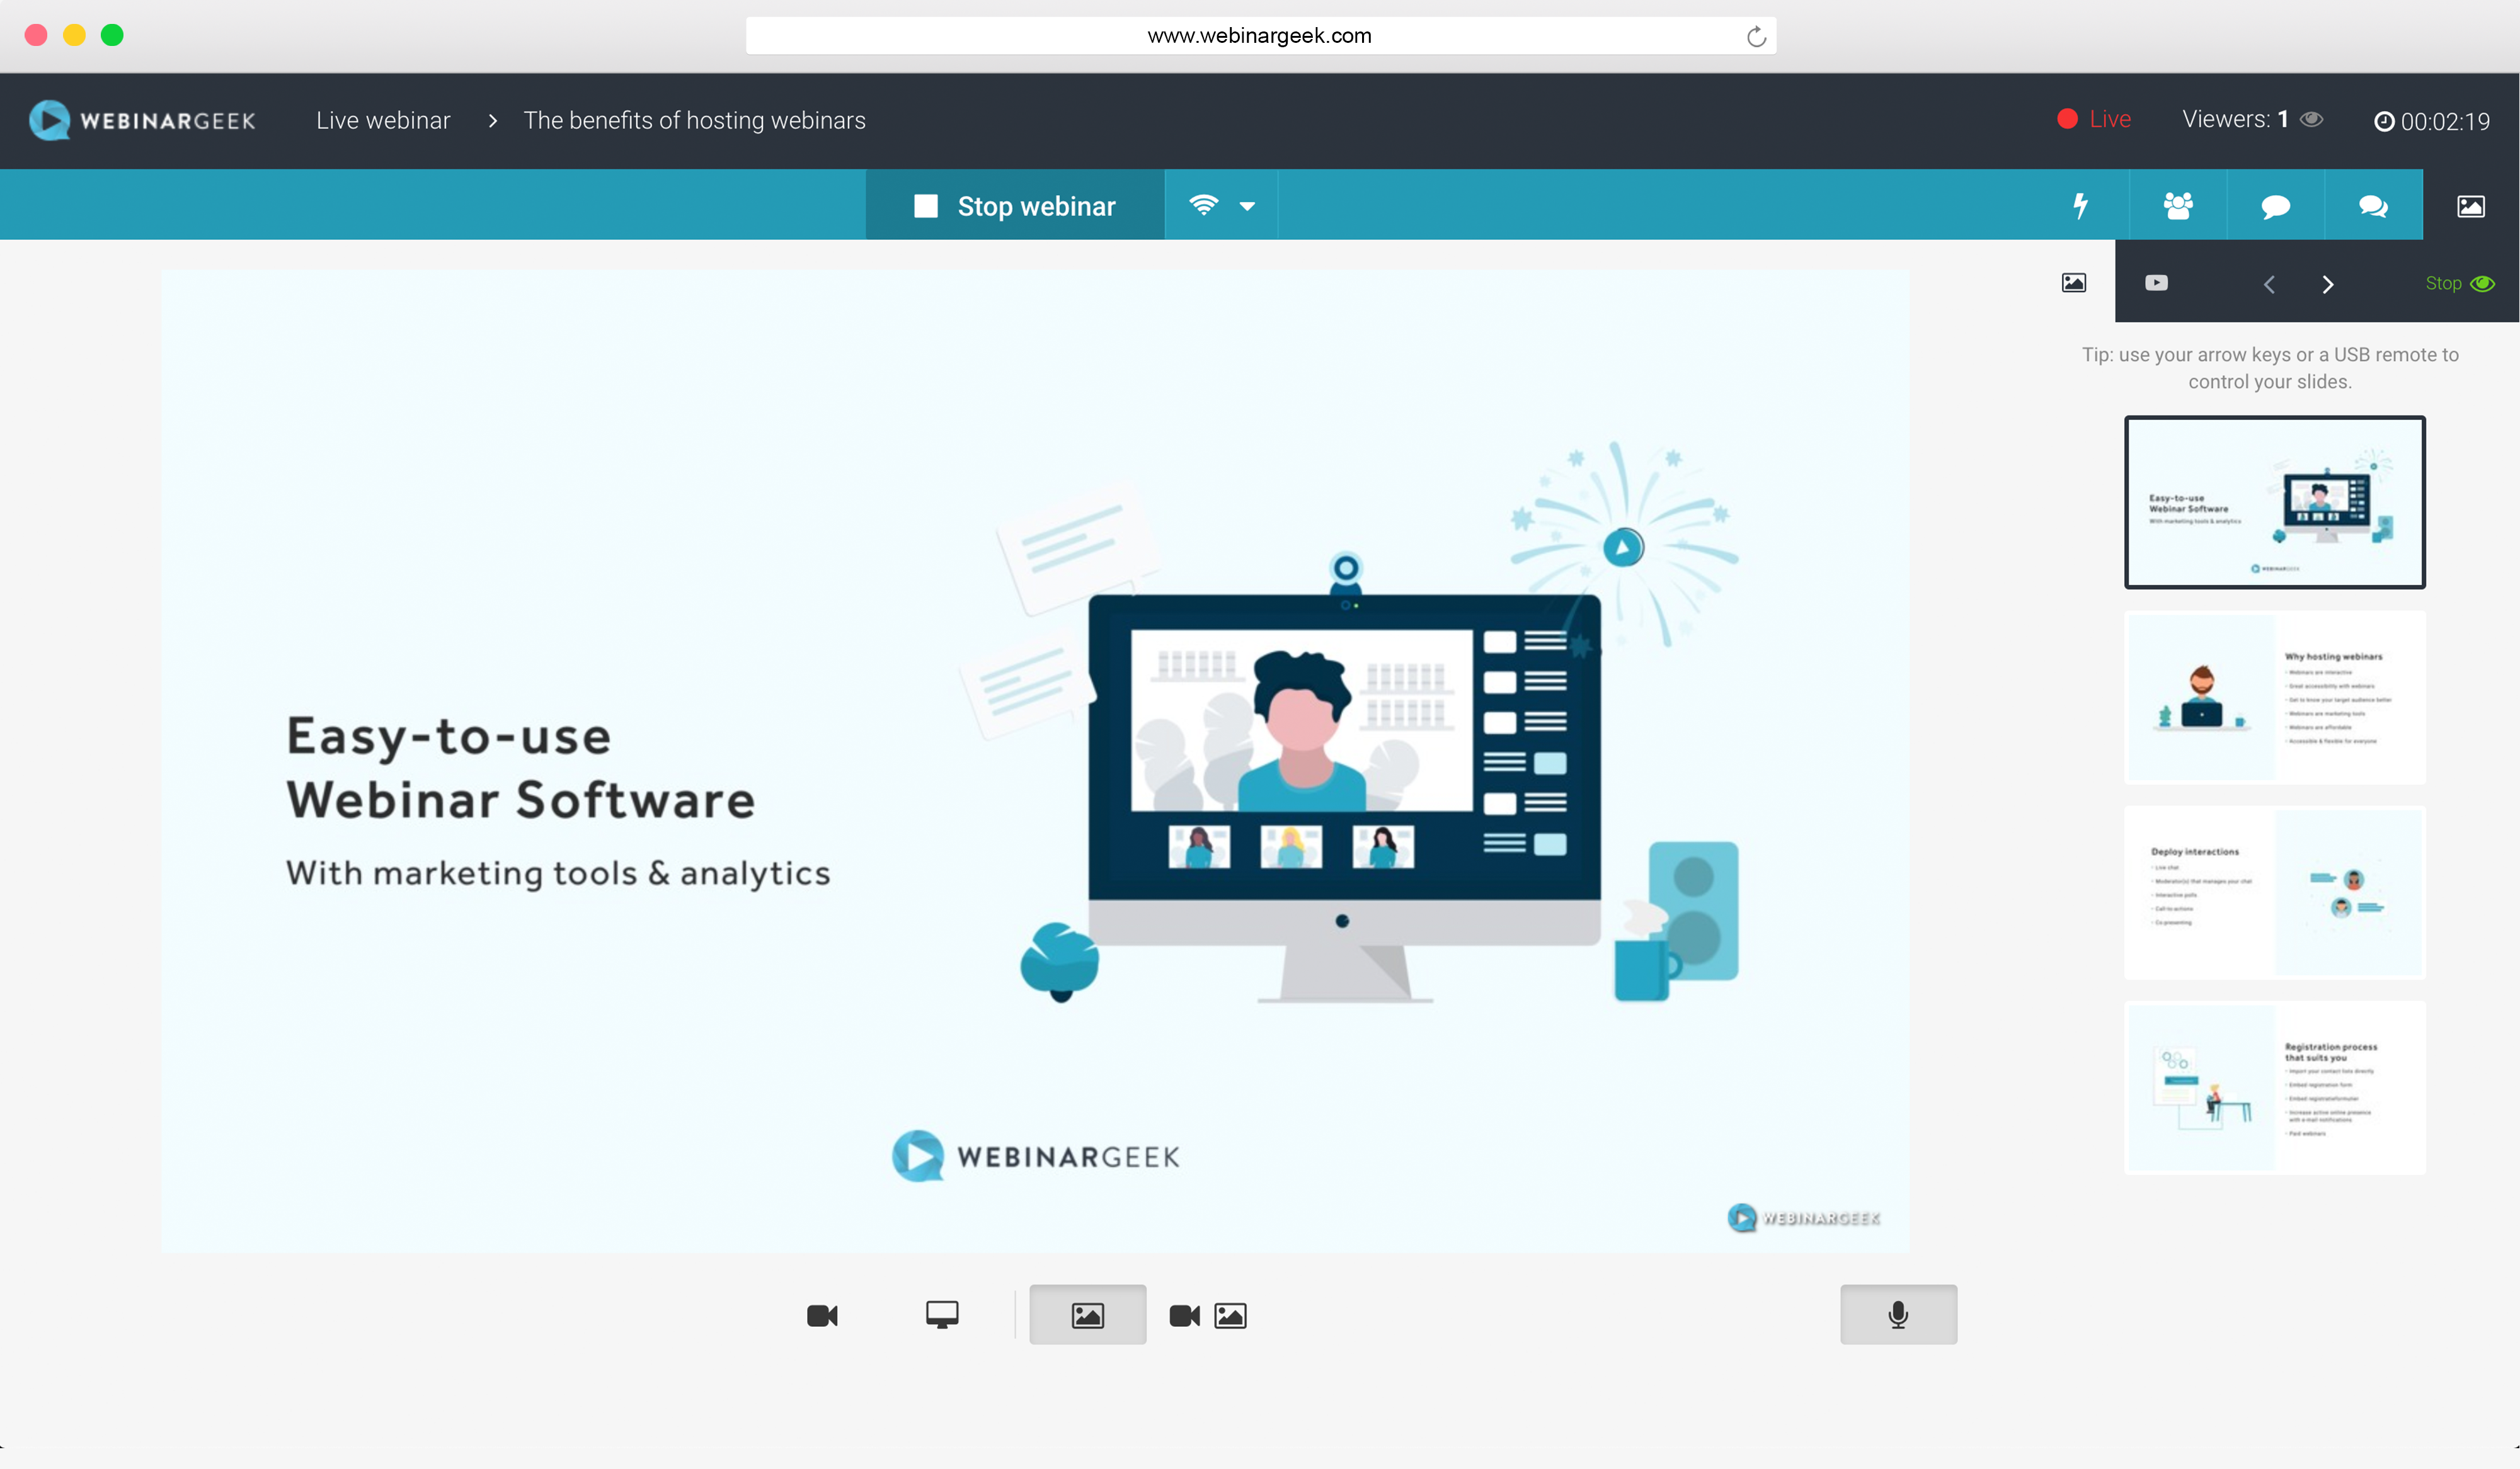Switch to camera plus presentation view

1208,1315
